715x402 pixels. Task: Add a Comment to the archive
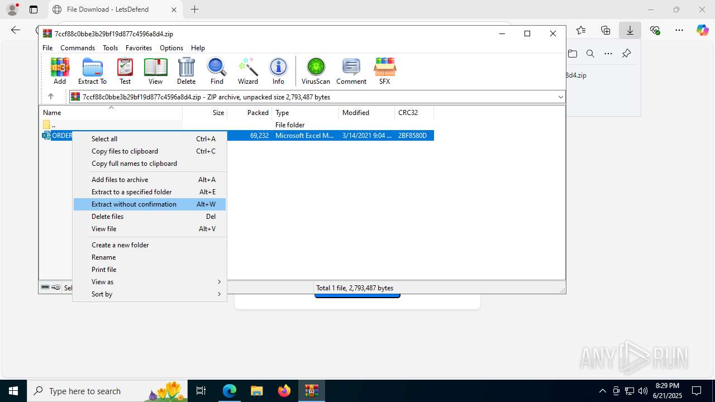tap(351, 71)
